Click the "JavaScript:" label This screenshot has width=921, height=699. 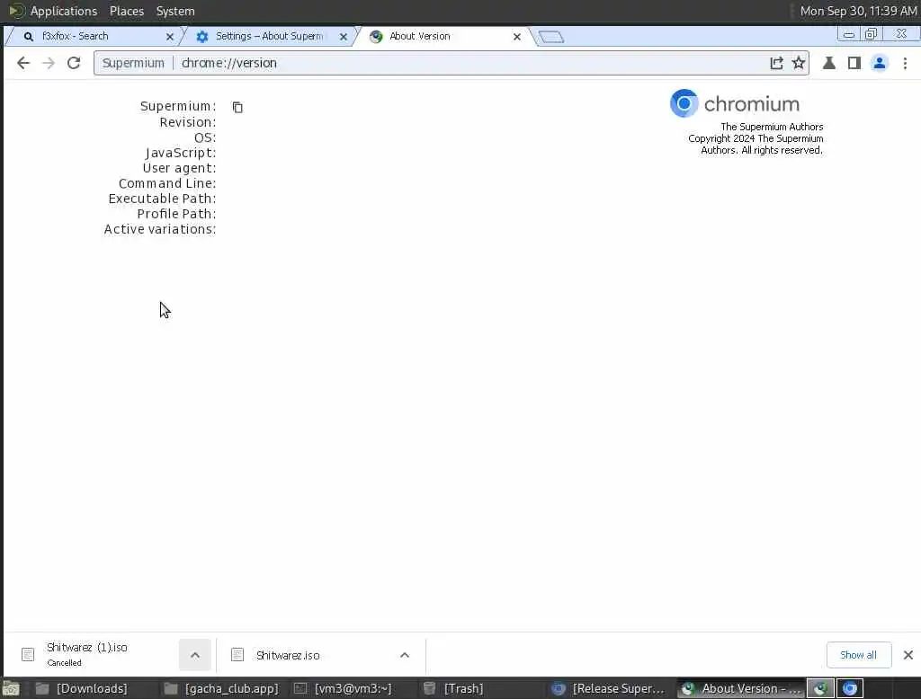[x=180, y=153]
